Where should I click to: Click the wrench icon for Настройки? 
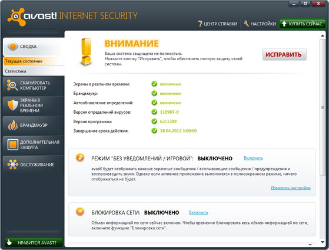point(247,24)
